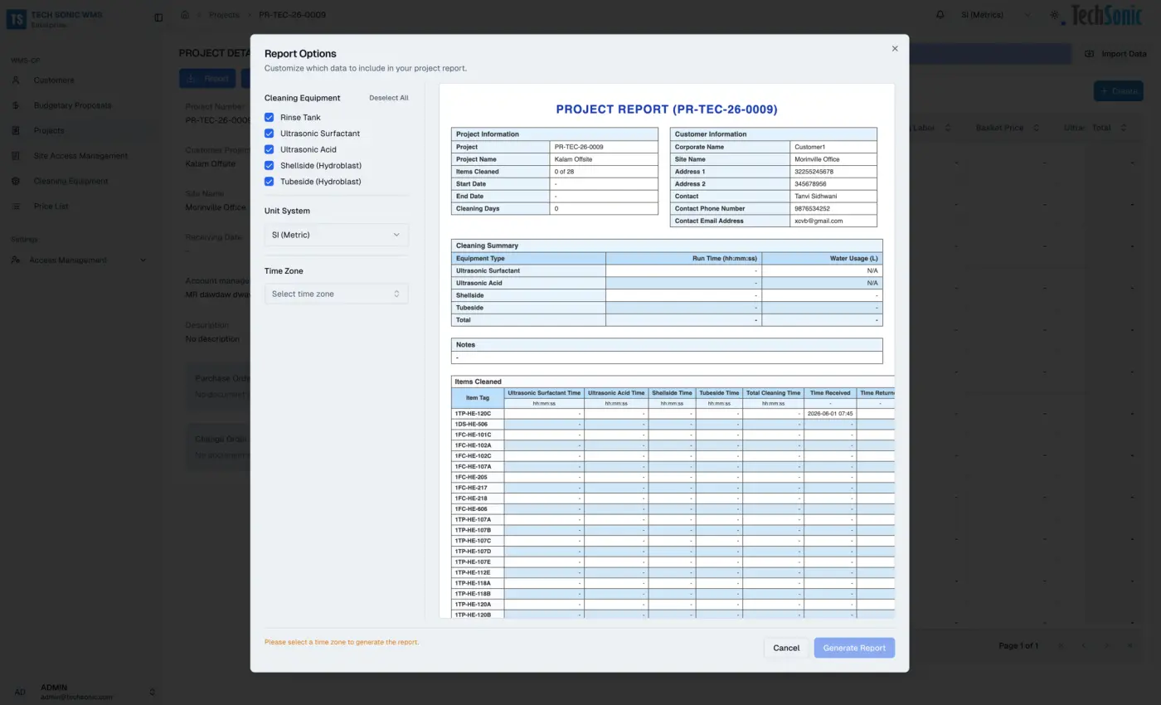Image resolution: width=1161 pixels, height=705 pixels.
Task: Open Budgetary Proposals in sidebar
Action: click(x=72, y=105)
